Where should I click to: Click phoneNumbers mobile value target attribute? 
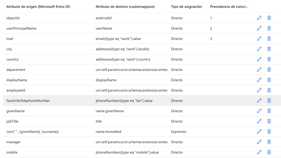pos(127,152)
